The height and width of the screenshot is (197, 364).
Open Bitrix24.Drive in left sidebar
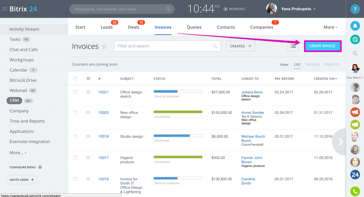[x=23, y=80]
